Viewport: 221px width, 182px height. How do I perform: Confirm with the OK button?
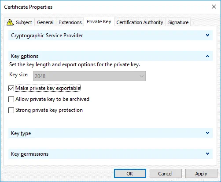click(x=130, y=174)
